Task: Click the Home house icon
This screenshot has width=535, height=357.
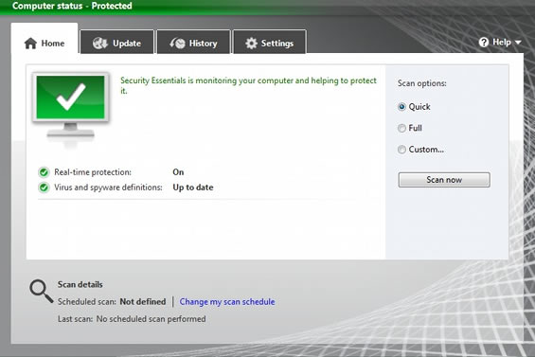Action: [30, 44]
